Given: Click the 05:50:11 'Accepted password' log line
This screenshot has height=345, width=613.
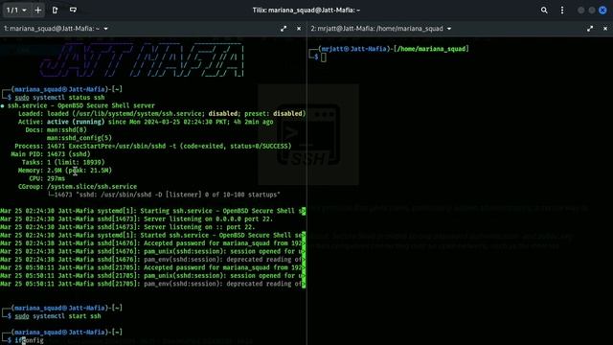Looking at the screenshot, I should tap(152, 267).
